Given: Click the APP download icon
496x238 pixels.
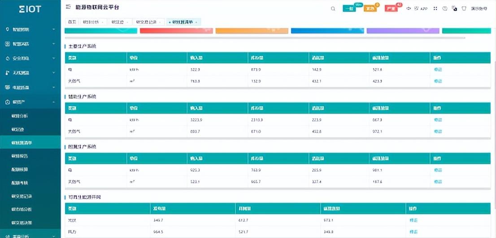Looking at the screenshot, I should point(421,8).
